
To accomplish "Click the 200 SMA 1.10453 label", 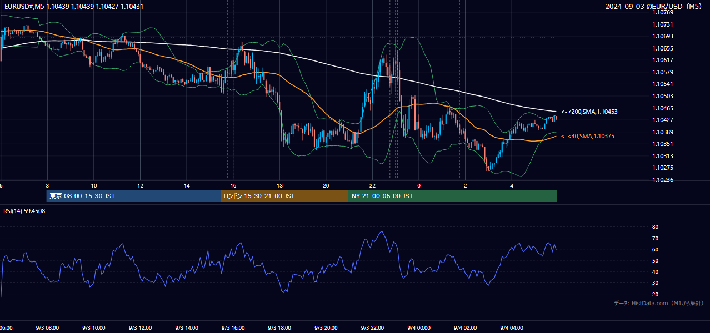I will (589, 112).
